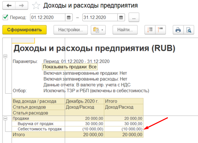Screen dimensions: 198x143
Task: Select Включая запланированные продажи: Нет line
Action: pos(85,73)
